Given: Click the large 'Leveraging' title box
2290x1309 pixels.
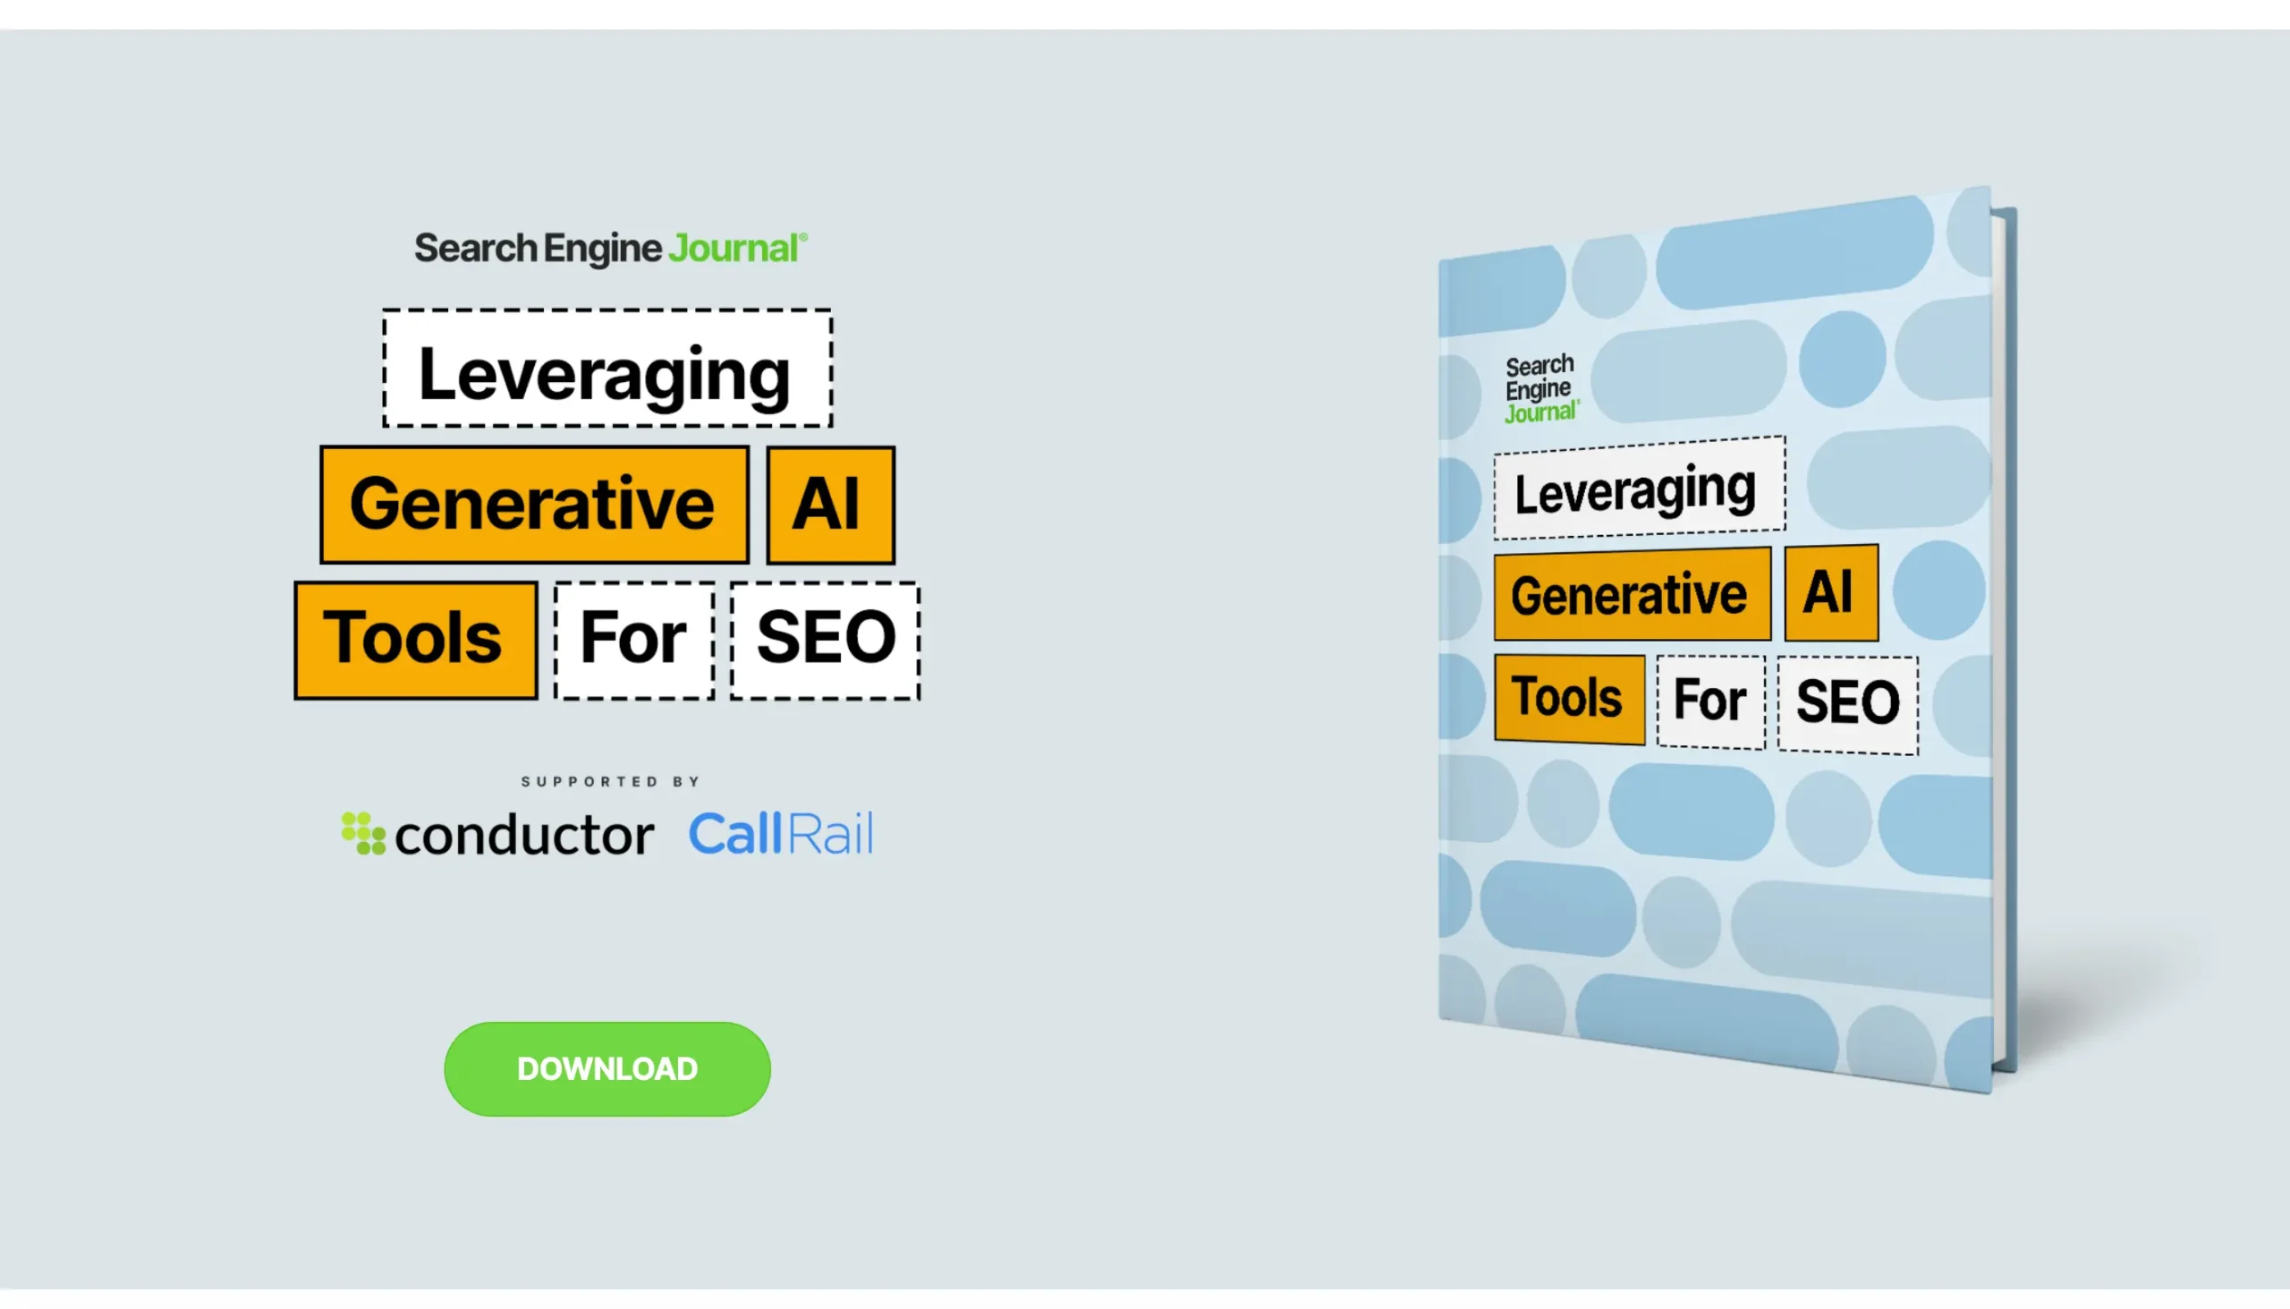Looking at the screenshot, I should point(606,370).
